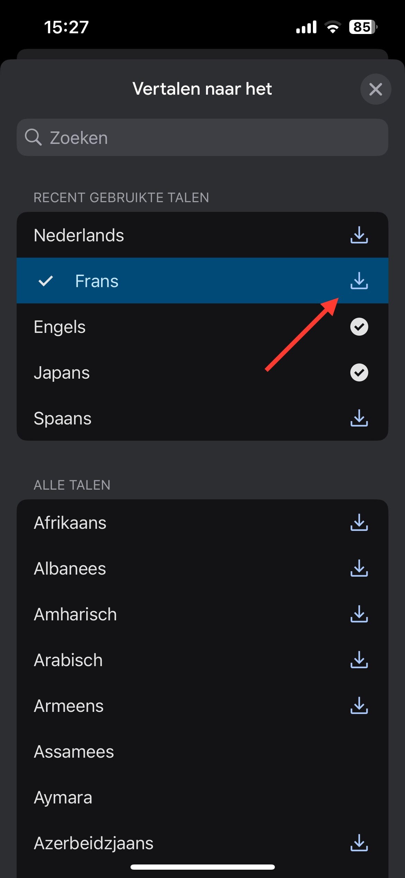Tap the downloaded indicator beside Japans

coord(359,373)
